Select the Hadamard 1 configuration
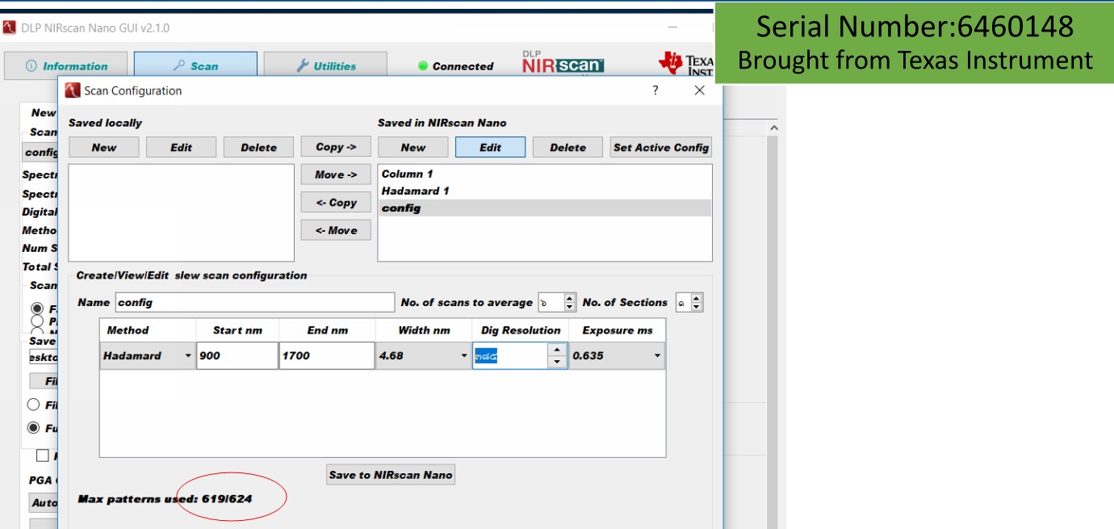 (545, 191)
